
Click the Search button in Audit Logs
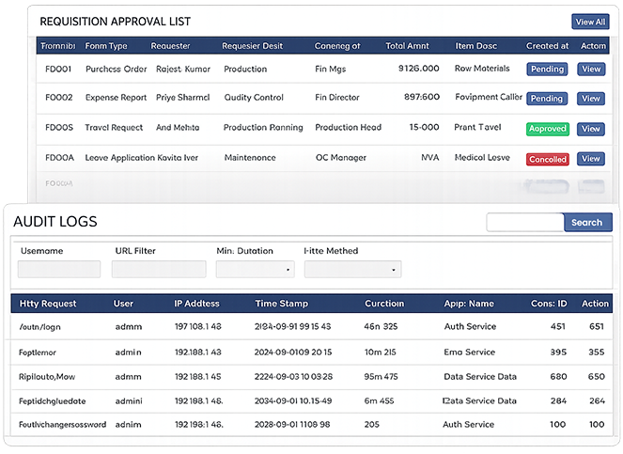click(586, 223)
